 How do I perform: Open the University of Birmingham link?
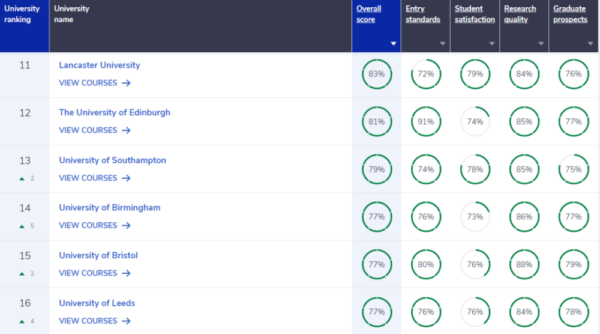tap(109, 208)
